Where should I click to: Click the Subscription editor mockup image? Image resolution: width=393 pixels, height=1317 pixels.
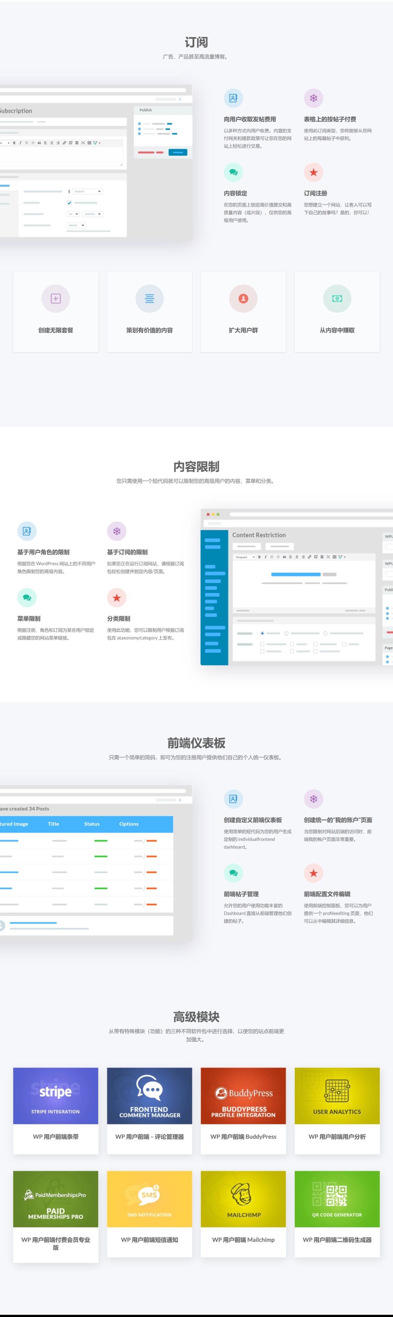[96, 163]
